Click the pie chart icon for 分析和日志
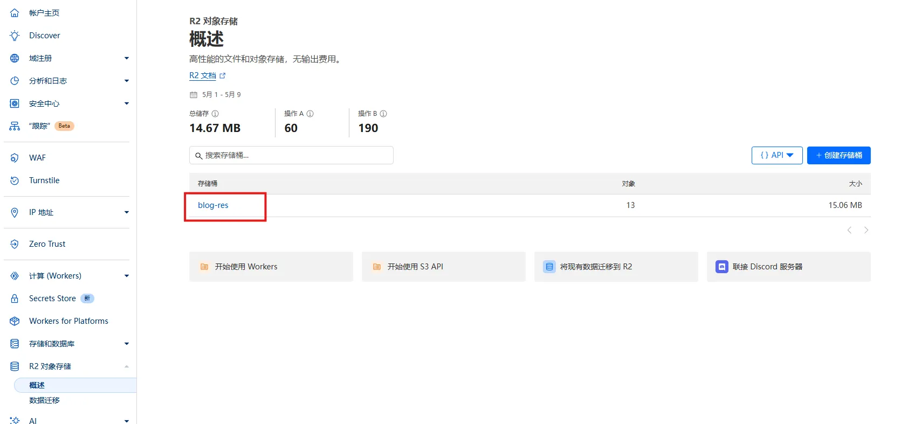The height and width of the screenshot is (424, 915). click(15, 81)
